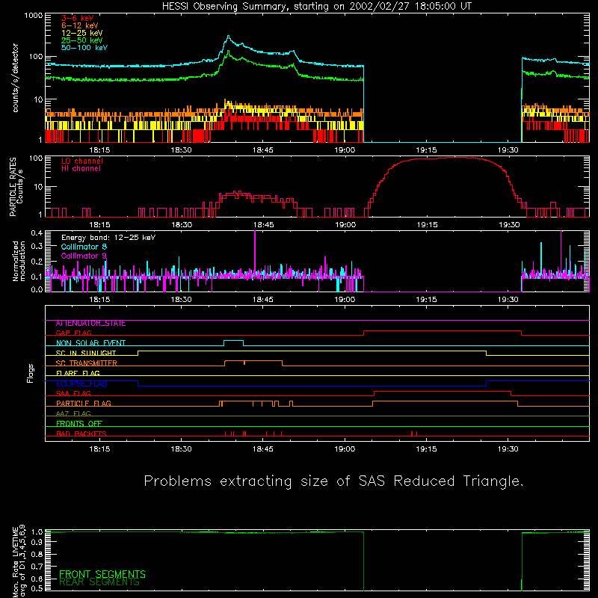This screenshot has height=598, width=598.
Task: Select the Collimator 9 legend label
Action: click(x=84, y=256)
